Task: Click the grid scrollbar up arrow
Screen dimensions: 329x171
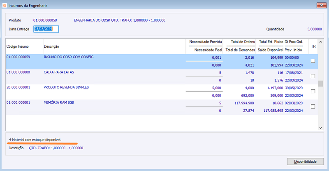Action: click(x=320, y=42)
